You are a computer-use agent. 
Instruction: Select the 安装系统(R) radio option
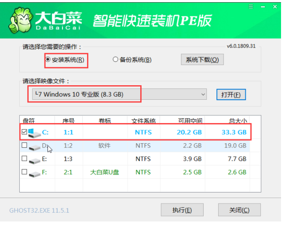tap(65, 60)
